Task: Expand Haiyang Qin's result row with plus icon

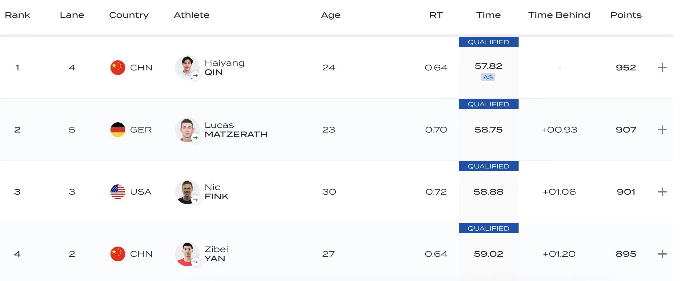Action: click(662, 68)
